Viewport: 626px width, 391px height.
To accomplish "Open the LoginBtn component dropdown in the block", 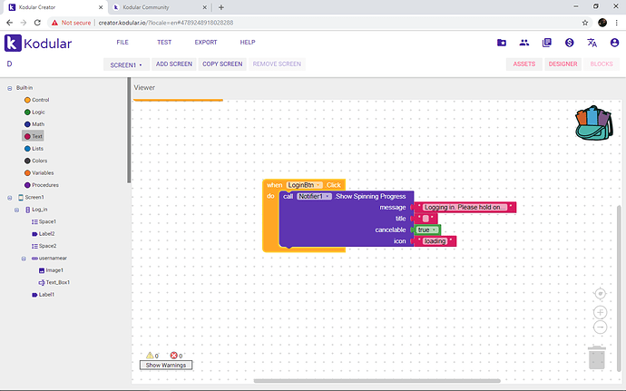I will [x=305, y=185].
